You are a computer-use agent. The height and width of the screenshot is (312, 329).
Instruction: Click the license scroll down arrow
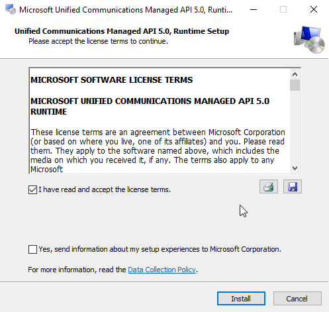pos(295,168)
